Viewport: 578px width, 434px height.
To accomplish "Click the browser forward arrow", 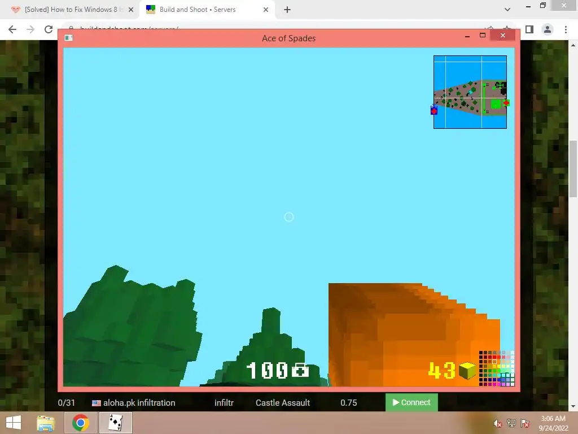I will point(30,29).
